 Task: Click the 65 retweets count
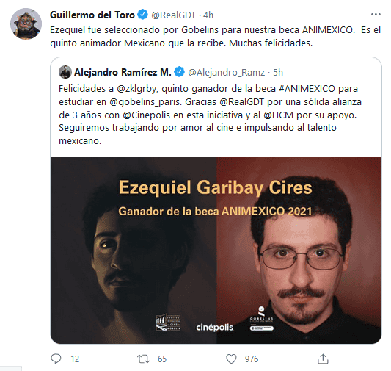click(x=162, y=359)
